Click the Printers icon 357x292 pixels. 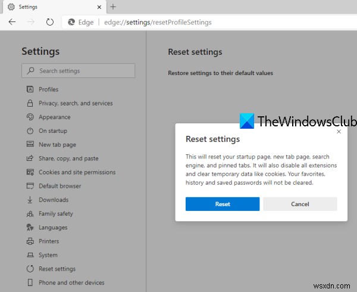tap(30, 241)
